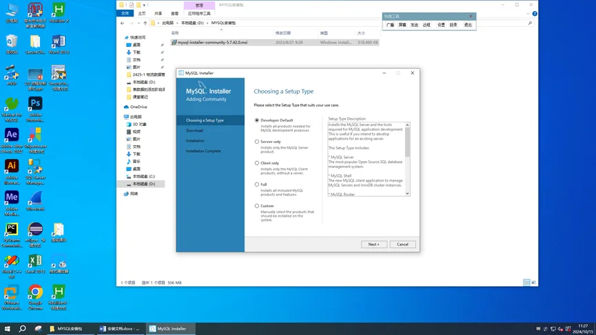The width and height of the screenshot is (596, 335).
Task: Open 快速访问 in navigation pane
Action: [138, 37]
